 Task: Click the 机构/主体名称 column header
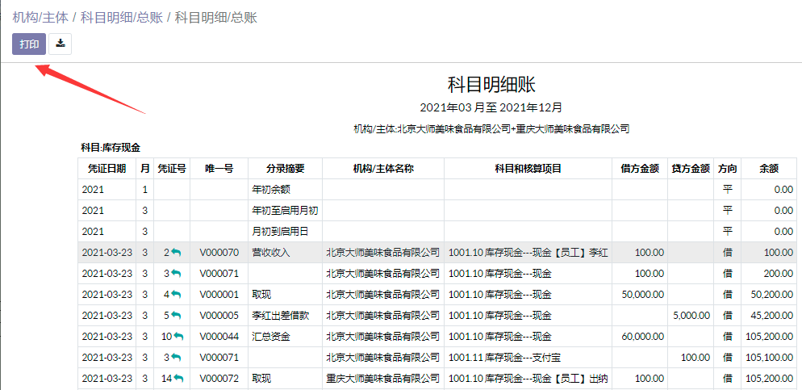pyautogui.click(x=383, y=169)
